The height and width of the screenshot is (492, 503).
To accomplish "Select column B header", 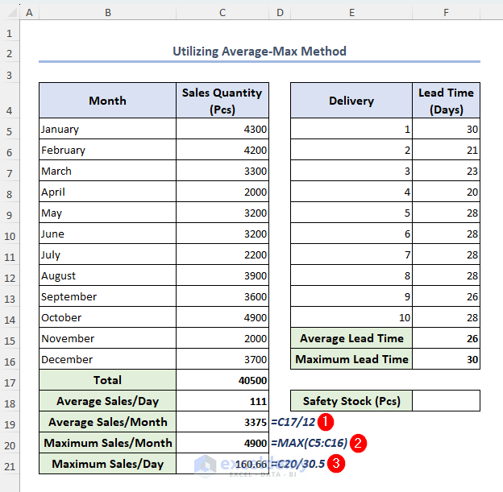I will point(107,13).
